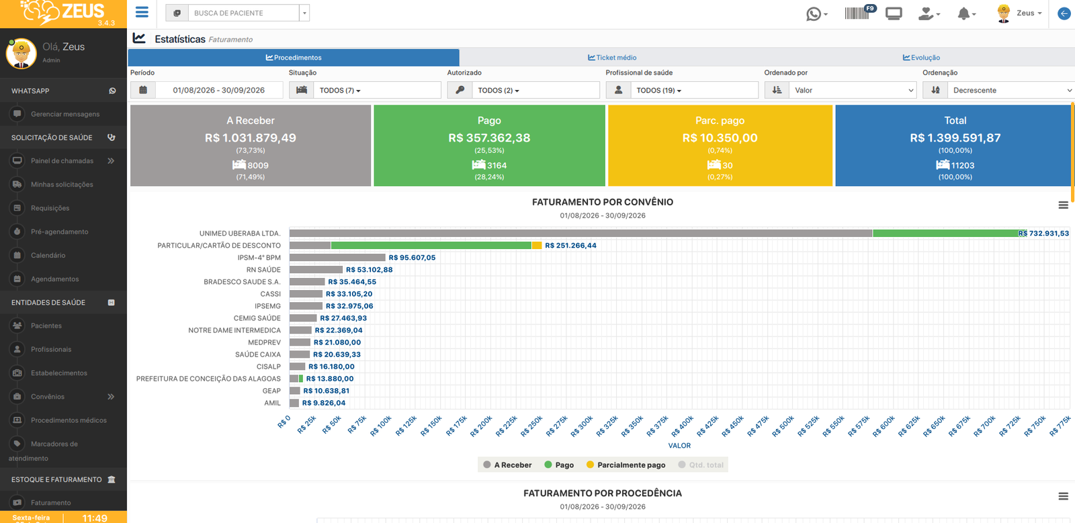This screenshot has height=523, width=1075.
Task: Enable the Qtd. total legend series
Action: 701,465
